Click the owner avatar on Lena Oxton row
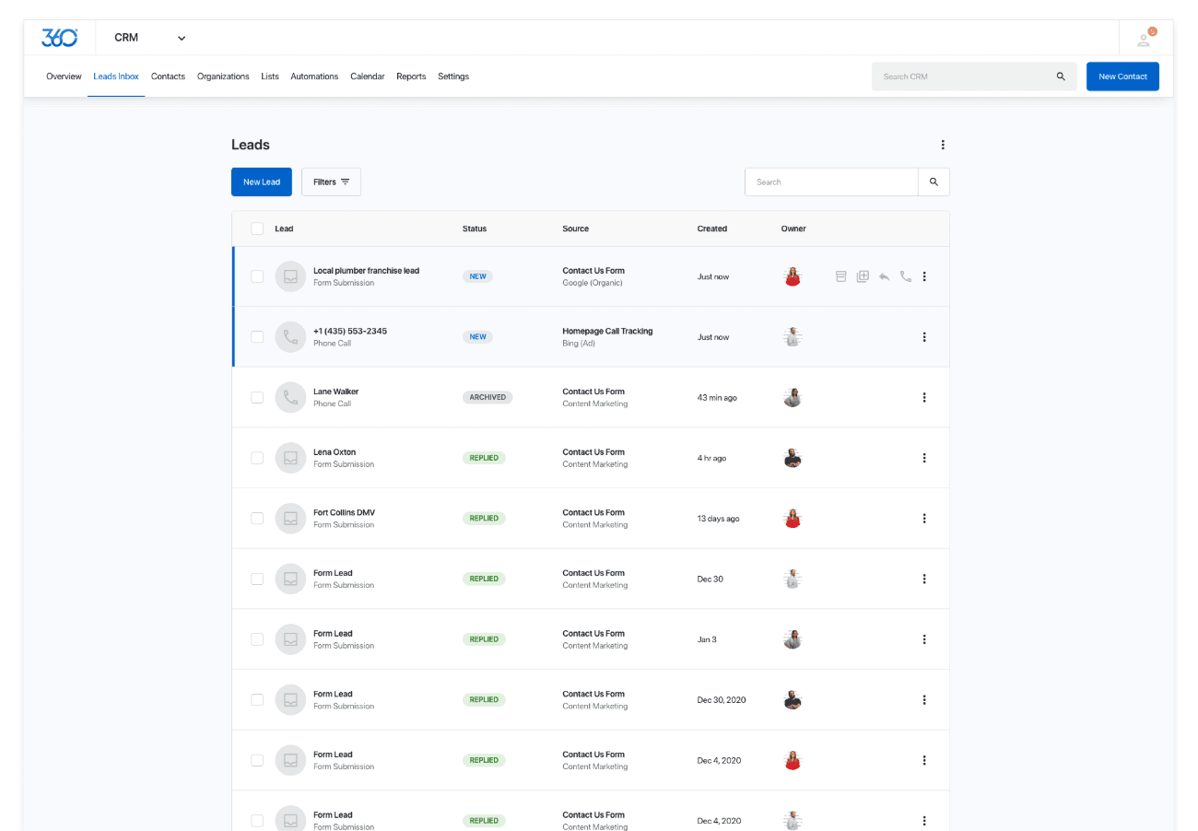 [793, 458]
